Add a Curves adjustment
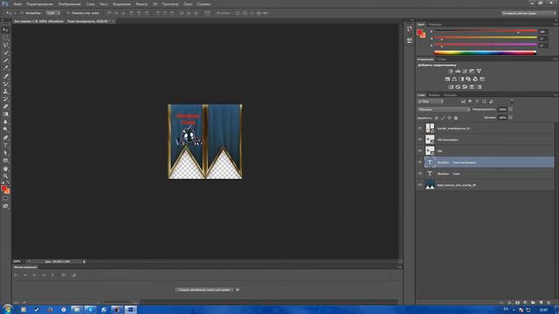This screenshot has width=559, height=314. [465, 72]
